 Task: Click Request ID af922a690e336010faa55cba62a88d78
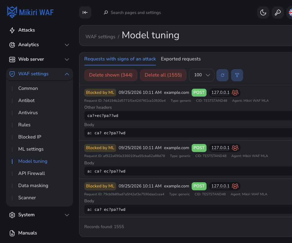pos(125,156)
